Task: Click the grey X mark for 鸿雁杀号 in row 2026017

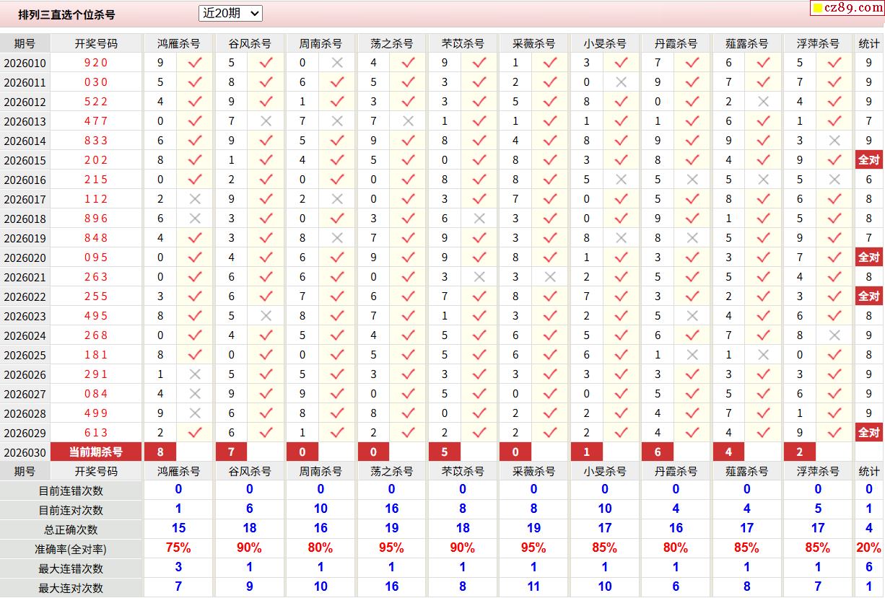Action: tap(195, 199)
